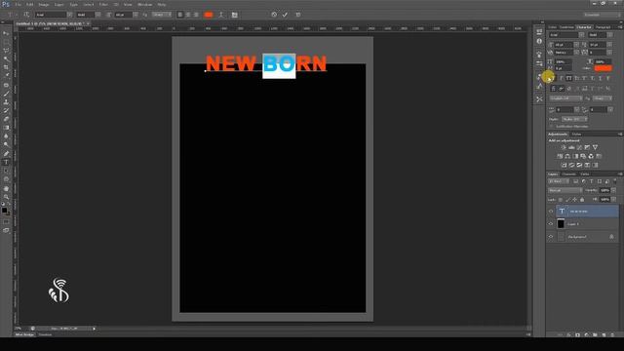Viewport: 624px width, 351px height.
Task: Add a Levels adjustment
Action: 571,147
